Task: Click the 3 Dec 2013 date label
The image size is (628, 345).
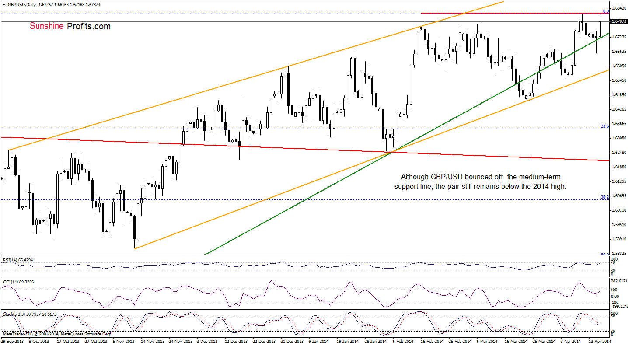Action: pos(207,341)
